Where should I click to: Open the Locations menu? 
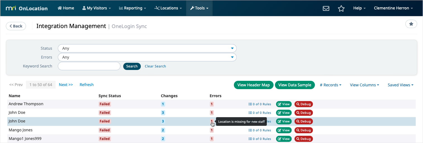pos(168,8)
